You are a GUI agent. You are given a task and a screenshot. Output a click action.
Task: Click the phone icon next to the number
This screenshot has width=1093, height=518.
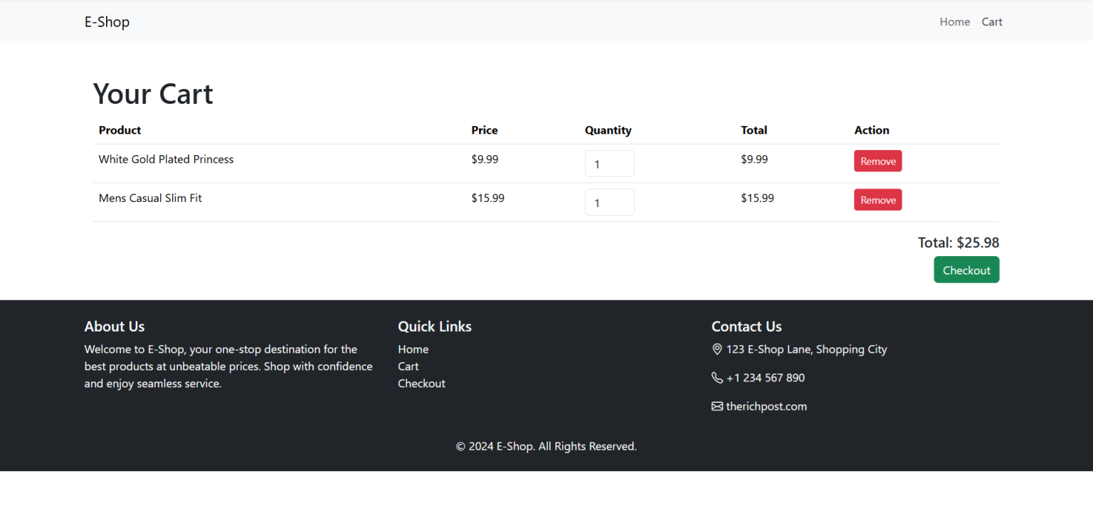pos(717,377)
